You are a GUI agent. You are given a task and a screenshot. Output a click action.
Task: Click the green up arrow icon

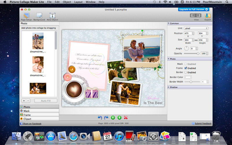tap(113, 117)
